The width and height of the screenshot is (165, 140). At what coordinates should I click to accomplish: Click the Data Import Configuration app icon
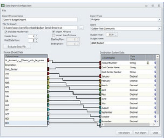(x=3, y=6)
